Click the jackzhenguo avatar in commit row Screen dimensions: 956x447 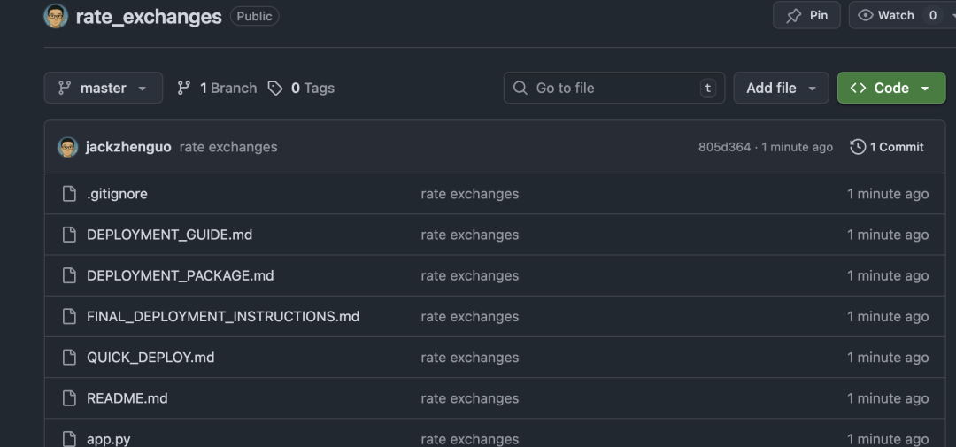(68, 147)
